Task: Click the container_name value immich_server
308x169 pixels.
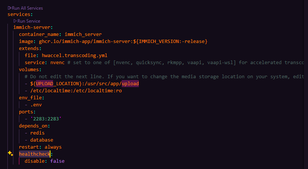Action: (x=83, y=34)
